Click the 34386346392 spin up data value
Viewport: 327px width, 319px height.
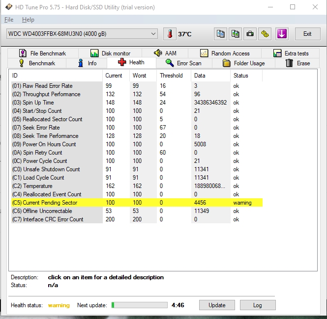click(x=210, y=103)
